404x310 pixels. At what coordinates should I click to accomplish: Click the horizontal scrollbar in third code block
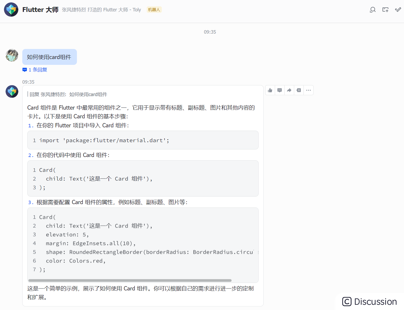130,280
